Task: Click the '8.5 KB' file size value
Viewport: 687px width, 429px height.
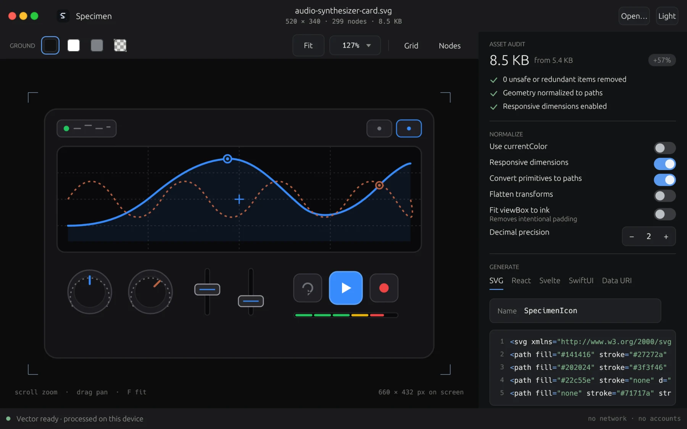Action: pyautogui.click(x=509, y=60)
